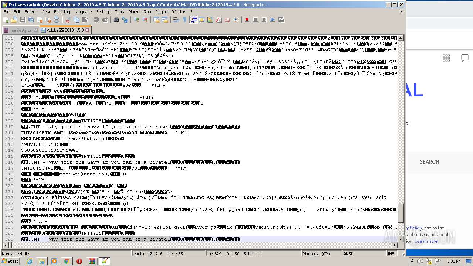The height and width of the screenshot is (266, 473).
Task: Open the Edit menu
Action: (17, 12)
